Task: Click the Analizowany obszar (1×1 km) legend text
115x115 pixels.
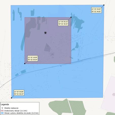Action: click(x=16, y=111)
